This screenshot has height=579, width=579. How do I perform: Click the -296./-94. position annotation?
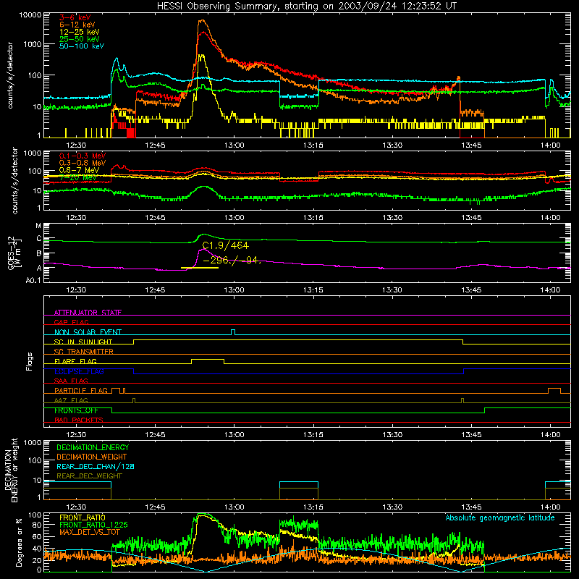(232, 261)
